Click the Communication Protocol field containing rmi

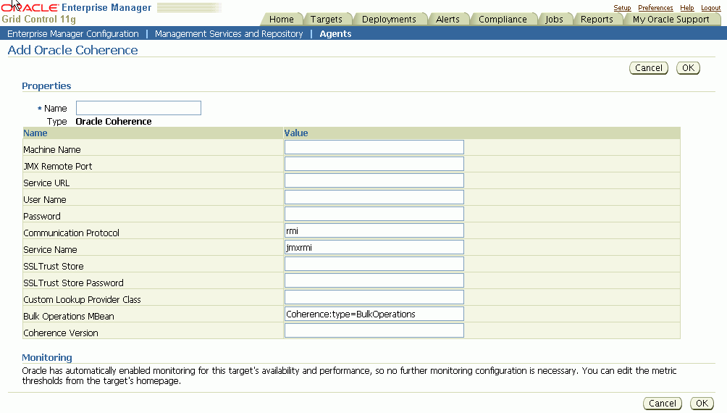point(374,230)
